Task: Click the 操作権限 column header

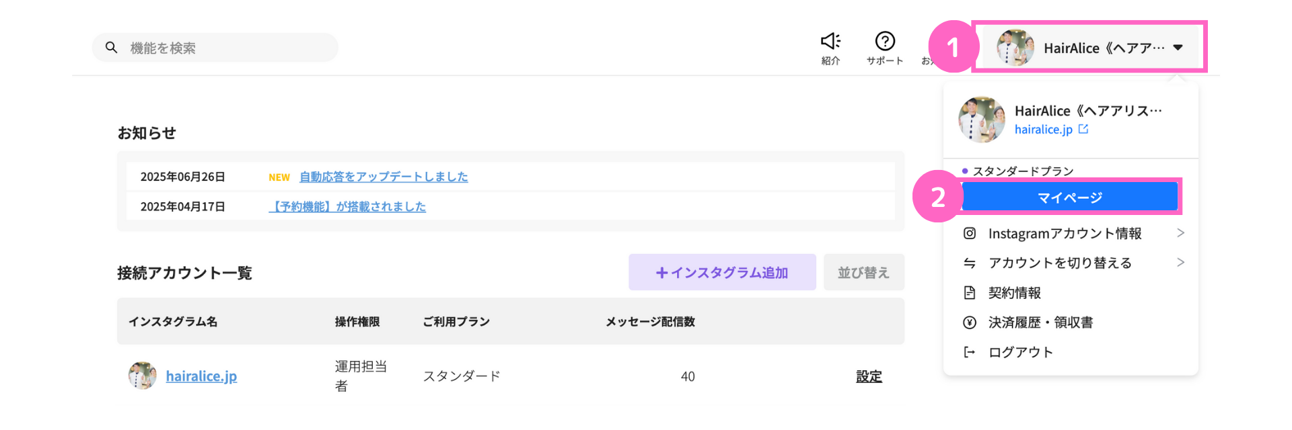Action: point(357,322)
